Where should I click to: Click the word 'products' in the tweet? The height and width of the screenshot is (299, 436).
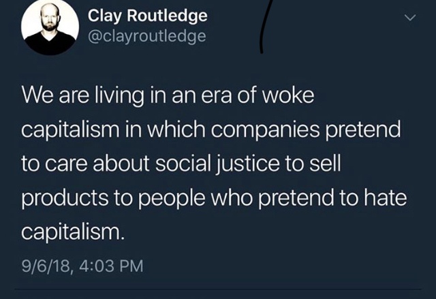[65, 198]
